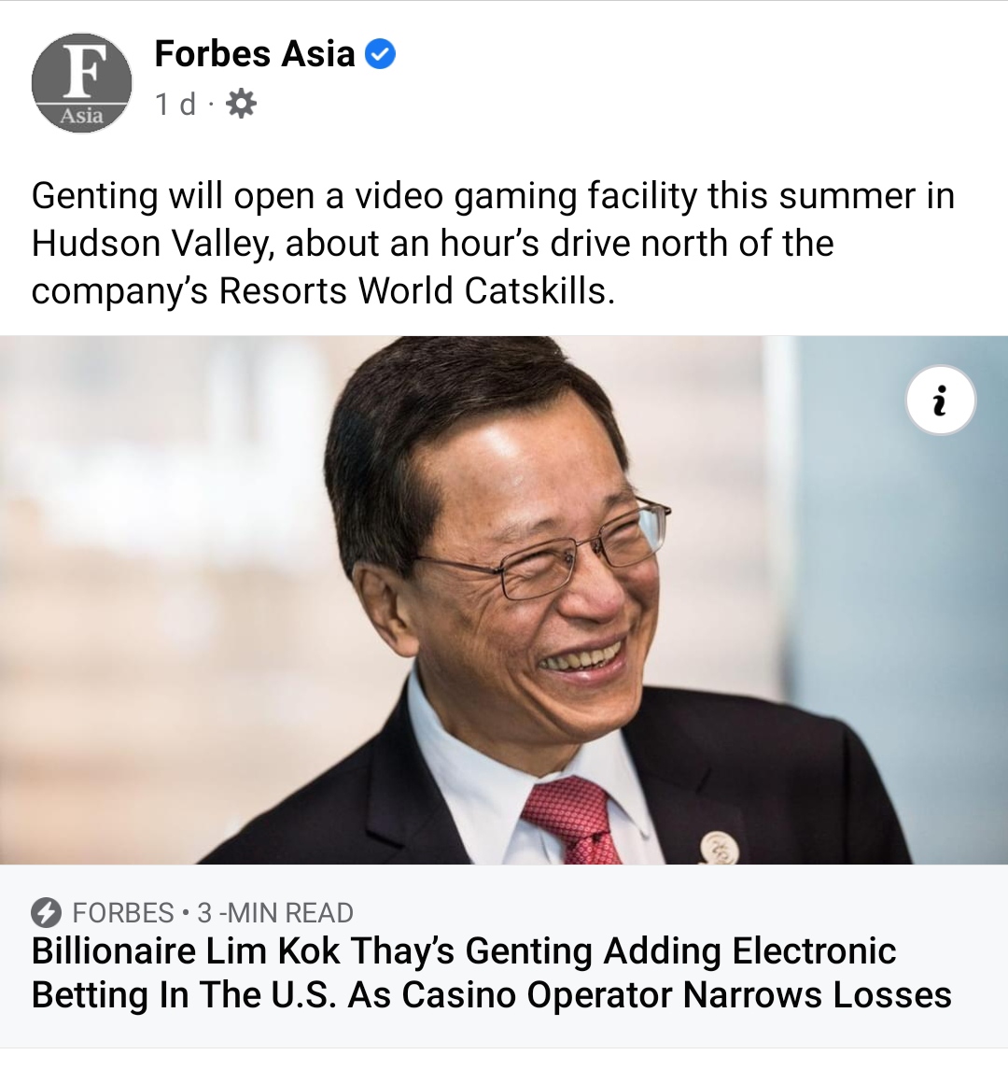Tap the info "i" button on the photo
The height and width of the screenshot is (1069, 1008).
(941, 401)
